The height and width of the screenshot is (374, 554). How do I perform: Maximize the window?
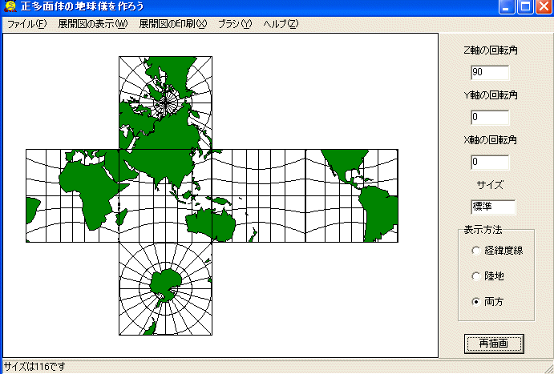(x=525, y=6)
